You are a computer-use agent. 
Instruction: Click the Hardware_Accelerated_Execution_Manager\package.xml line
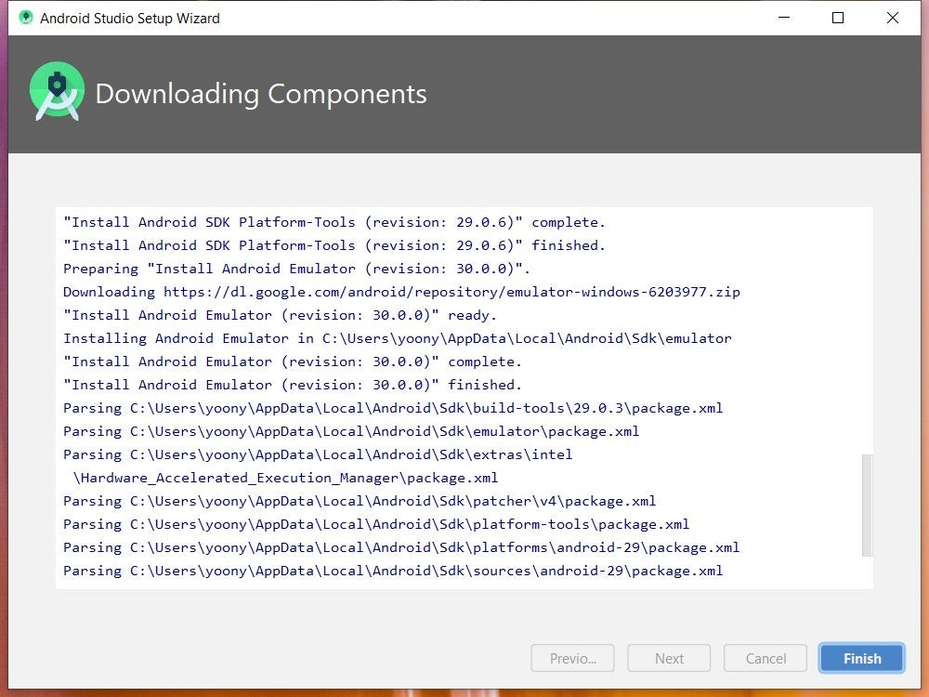click(x=285, y=478)
